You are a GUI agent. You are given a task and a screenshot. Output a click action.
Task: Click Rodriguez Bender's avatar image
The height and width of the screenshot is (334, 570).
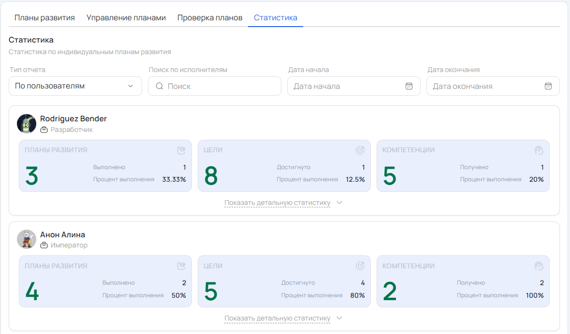pos(27,124)
